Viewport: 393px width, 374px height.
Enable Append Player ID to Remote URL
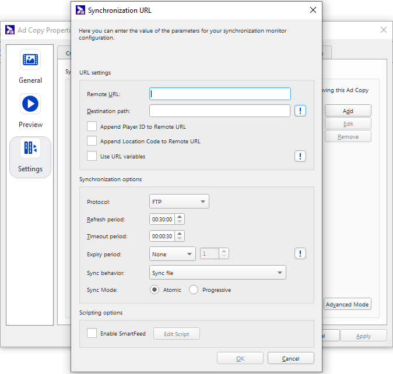[x=92, y=126]
